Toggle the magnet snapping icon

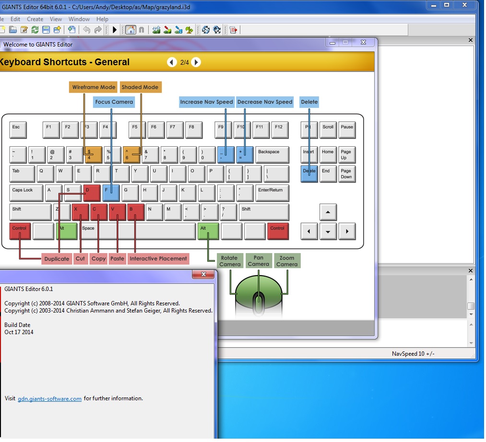(x=142, y=30)
